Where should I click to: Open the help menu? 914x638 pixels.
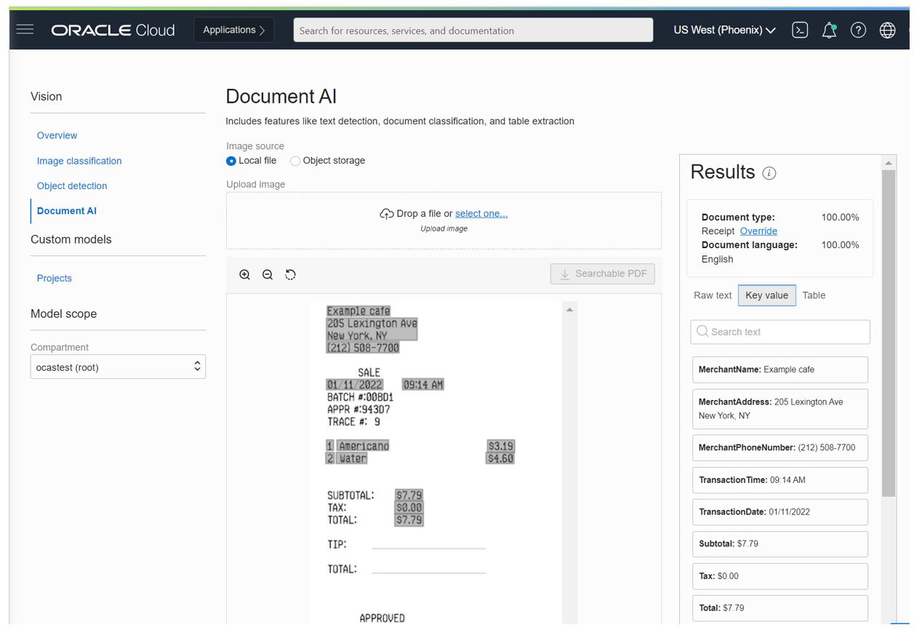(x=858, y=30)
